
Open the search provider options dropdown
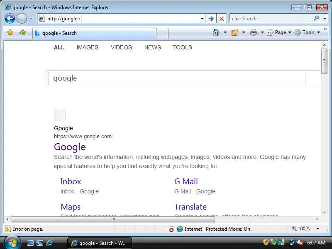tap(325, 19)
